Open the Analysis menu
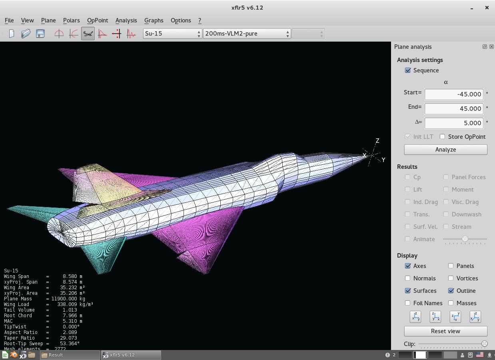This screenshot has height=360, width=495. (126, 20)
